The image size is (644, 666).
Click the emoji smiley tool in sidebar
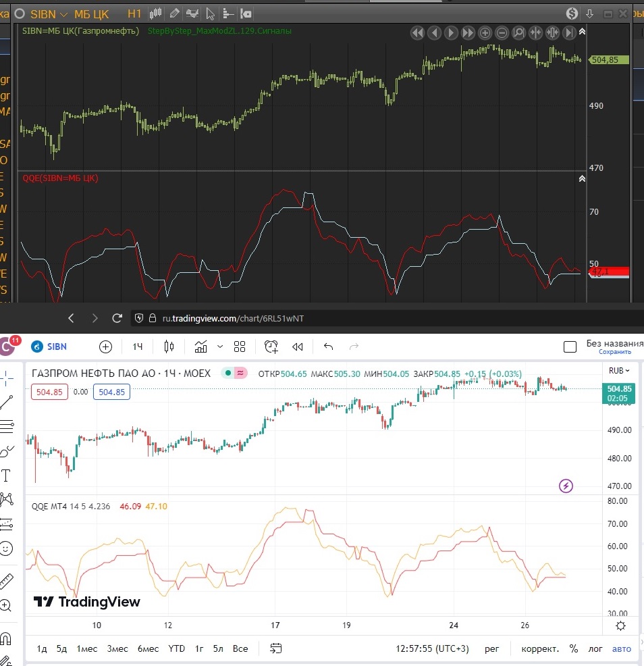tap(7, 548)
